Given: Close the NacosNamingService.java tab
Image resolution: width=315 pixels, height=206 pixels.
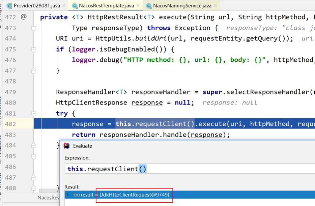Looking at the screenshot, I should tap(215, 6).
